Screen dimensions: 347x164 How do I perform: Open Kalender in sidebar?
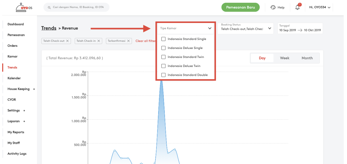(14, 78)
